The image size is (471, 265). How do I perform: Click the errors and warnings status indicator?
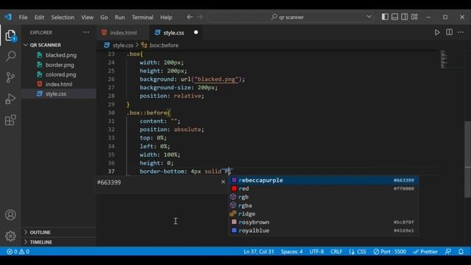(x=18, y=252)
